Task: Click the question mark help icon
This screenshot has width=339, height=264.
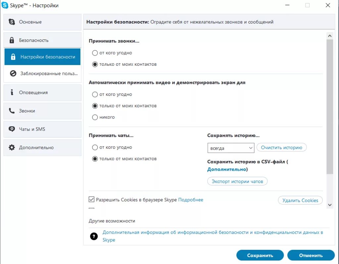Action: coord(94,236)
